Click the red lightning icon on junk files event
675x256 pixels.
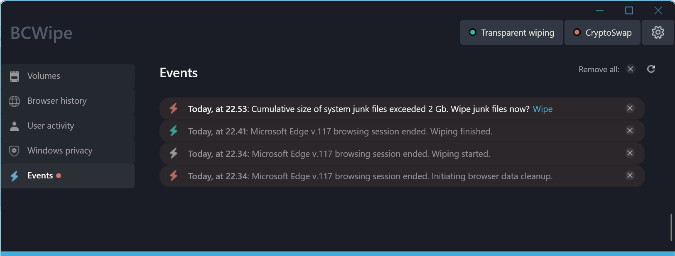[174, 108]
